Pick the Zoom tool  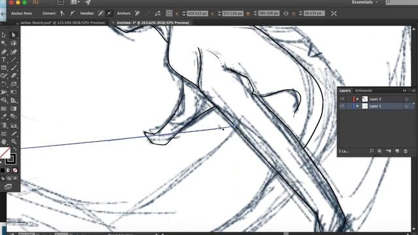coord(13,142)
